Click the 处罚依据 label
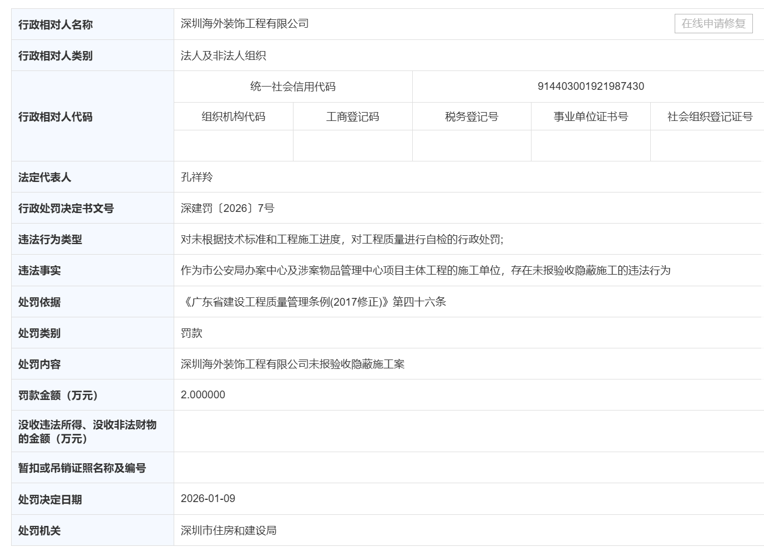This screenshot has height=557, width=764. coord(39,302)
